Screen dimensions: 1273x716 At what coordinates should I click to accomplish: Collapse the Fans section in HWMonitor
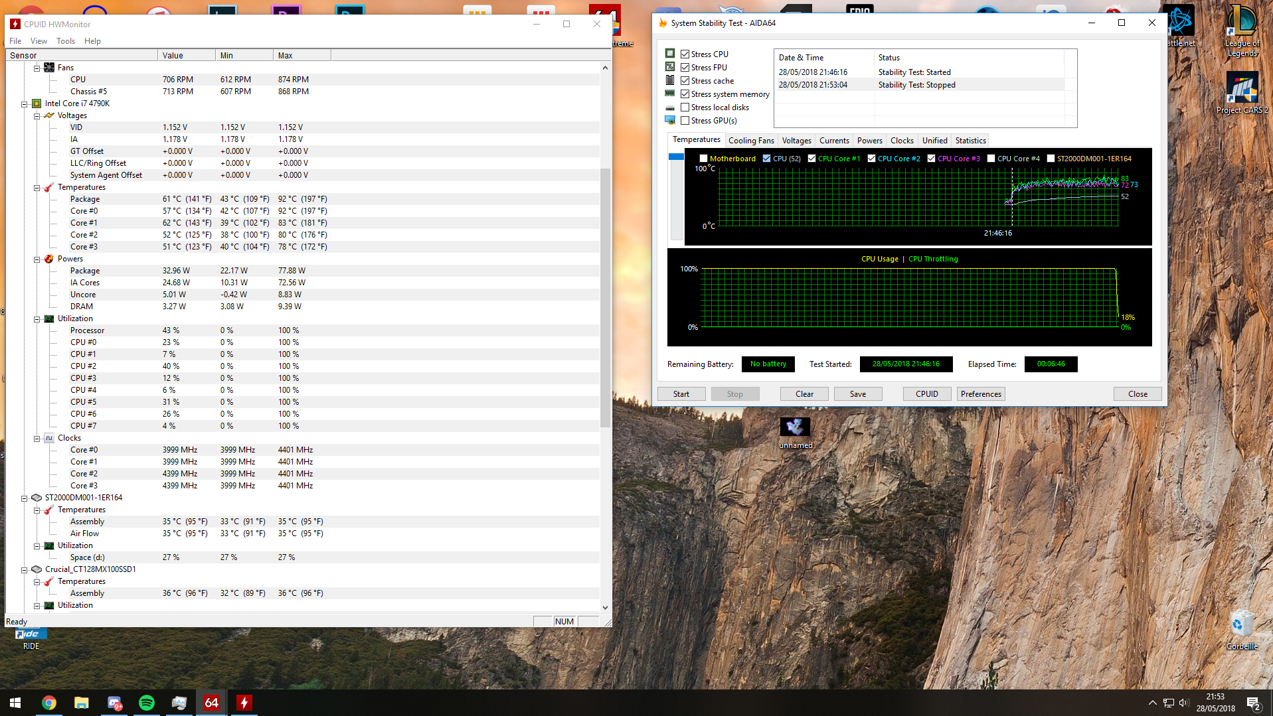click(37, 68)
